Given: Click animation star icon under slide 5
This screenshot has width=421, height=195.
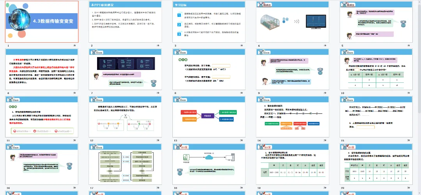Looking at the screenshot, I should [409, 46].
